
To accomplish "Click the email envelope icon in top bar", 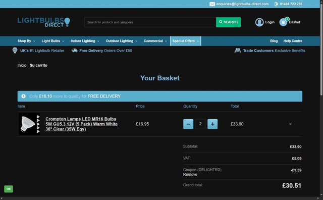I will (x=212, y=4).
